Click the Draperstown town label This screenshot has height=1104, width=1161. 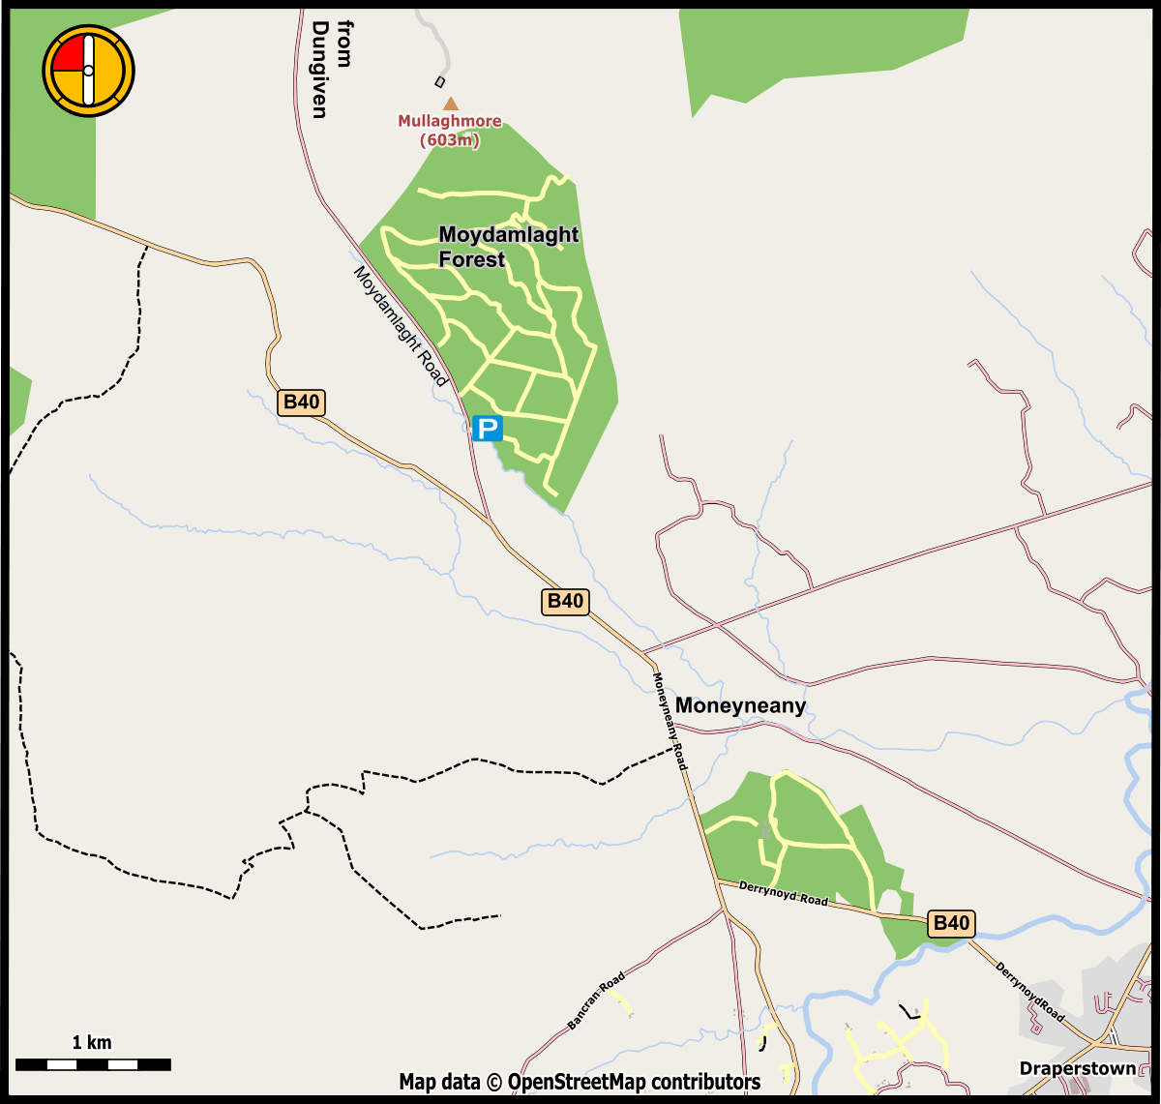click(x=1077, y=1068)
